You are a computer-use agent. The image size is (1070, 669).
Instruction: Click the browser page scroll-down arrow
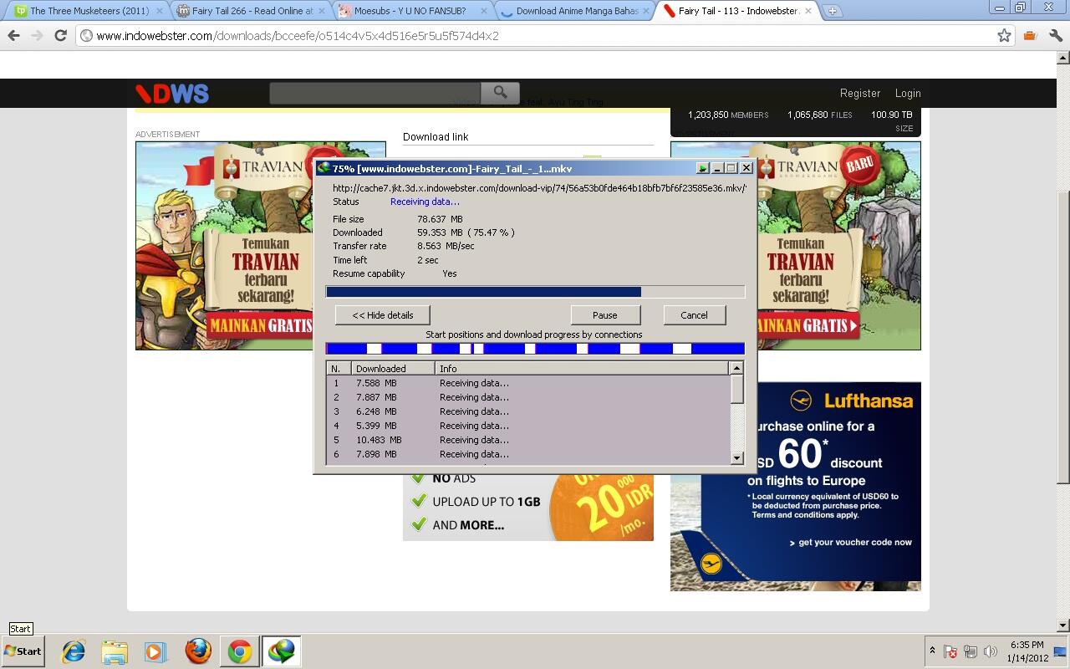(x=1062, y=626)
